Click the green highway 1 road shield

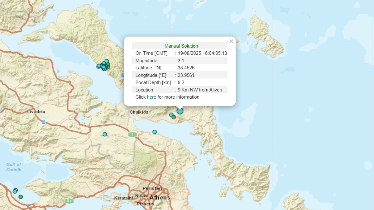click(133, 134)
